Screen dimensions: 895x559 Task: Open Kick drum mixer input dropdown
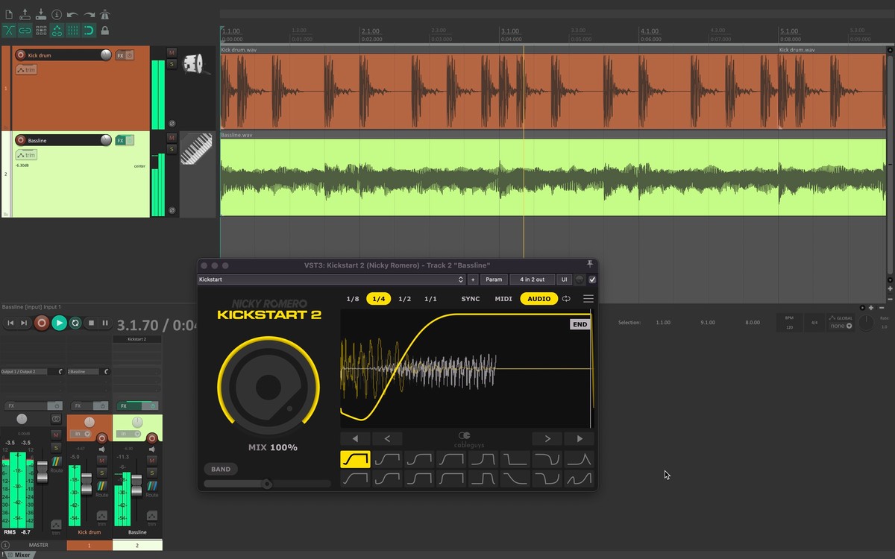(81, 433)
